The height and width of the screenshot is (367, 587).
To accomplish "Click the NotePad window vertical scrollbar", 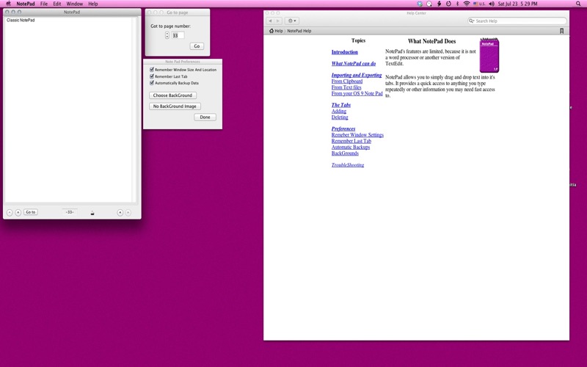I will [134, 110].
